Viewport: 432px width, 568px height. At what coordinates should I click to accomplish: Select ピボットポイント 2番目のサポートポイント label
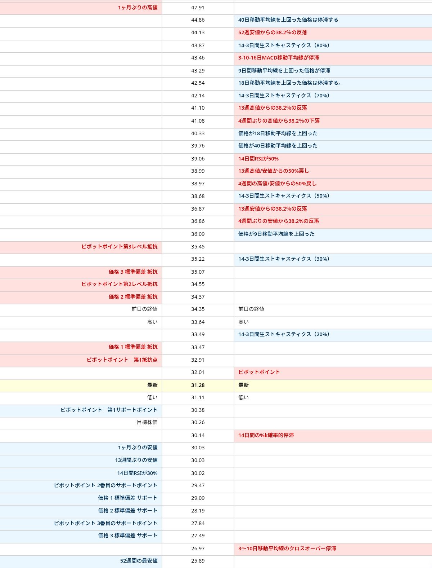106,485
